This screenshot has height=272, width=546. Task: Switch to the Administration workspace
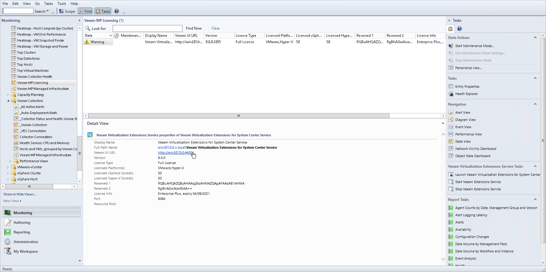point(41,242)
